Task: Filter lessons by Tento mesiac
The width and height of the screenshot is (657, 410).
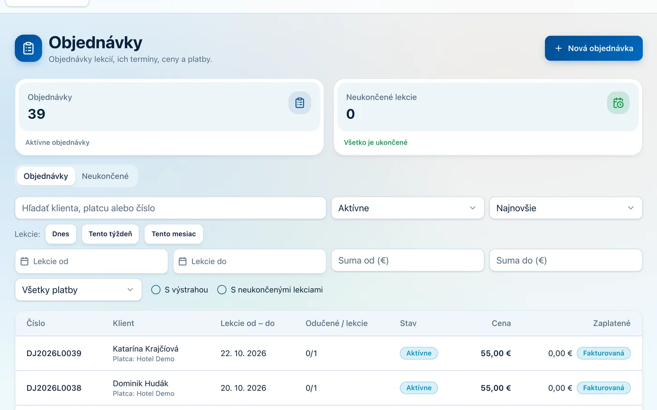Action: [x=174, y=234]
